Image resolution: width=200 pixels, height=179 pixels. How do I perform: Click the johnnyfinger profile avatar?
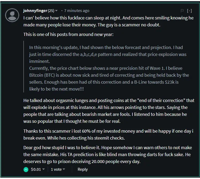pos(12,15)
